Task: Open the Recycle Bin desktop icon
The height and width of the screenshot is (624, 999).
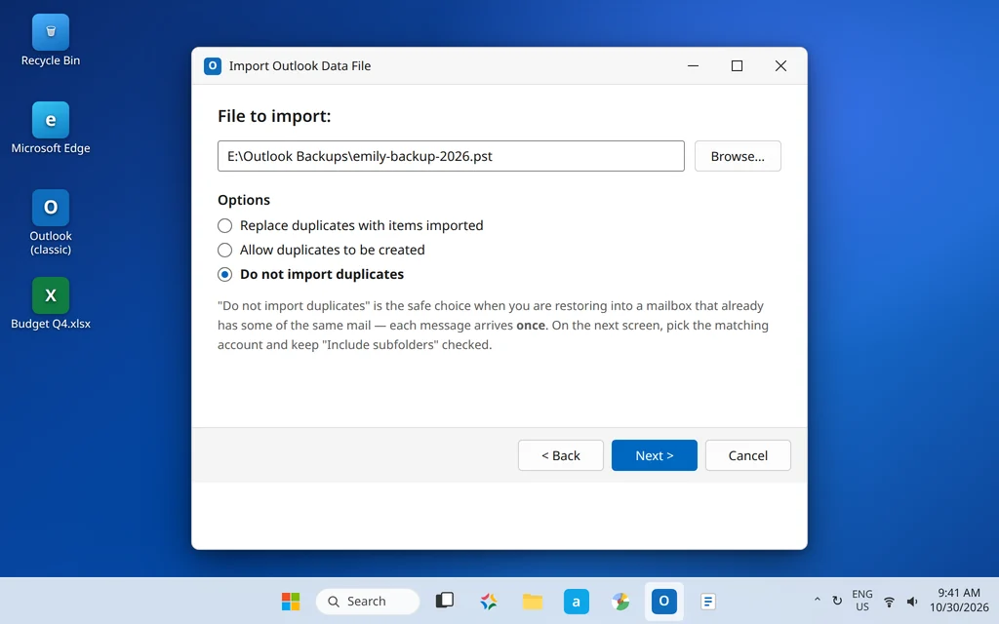Action: pos(51,40)
